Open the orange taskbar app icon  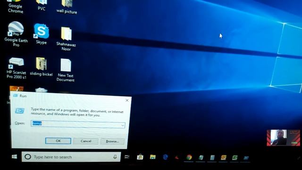223,158
